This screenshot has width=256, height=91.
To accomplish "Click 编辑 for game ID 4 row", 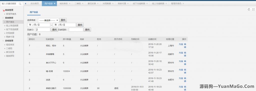I will (185, 71).
